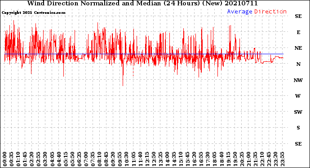310x168 pixels.
Task: Click the "07:35" time axis label
Action: click(x=93, y=159)
